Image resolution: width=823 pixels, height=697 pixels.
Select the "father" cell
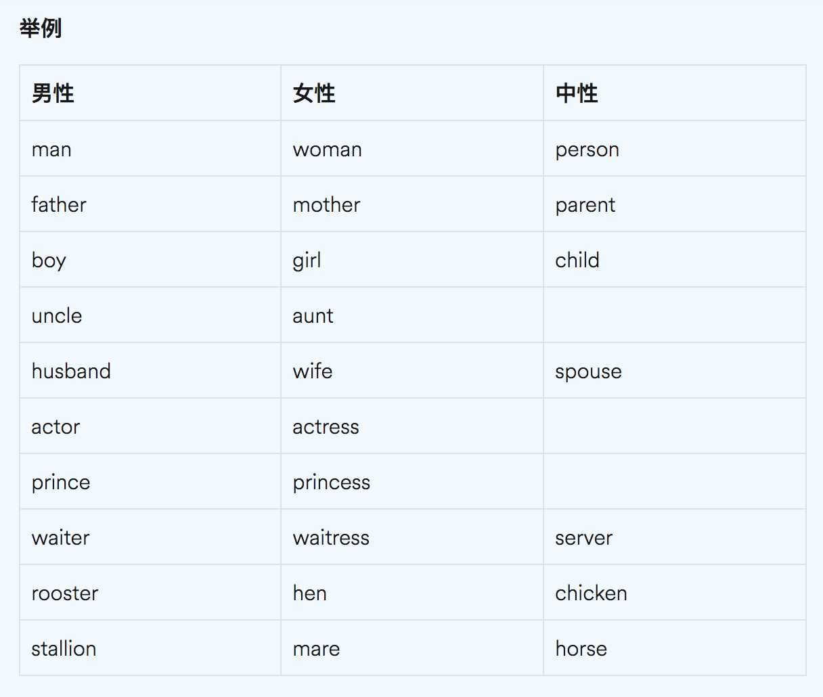pyautogui.click(x=59, y=205)
